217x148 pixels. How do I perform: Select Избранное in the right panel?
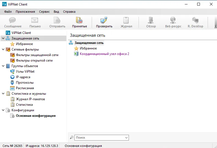pyautogui.click(x=88, y=48)
